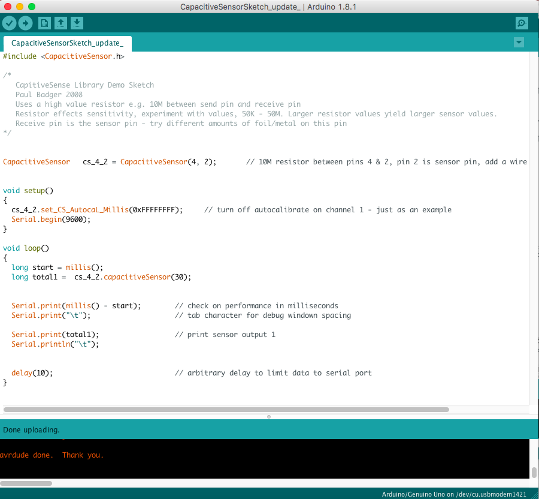Click the editor/console divider handle dot

coord(269,417)
